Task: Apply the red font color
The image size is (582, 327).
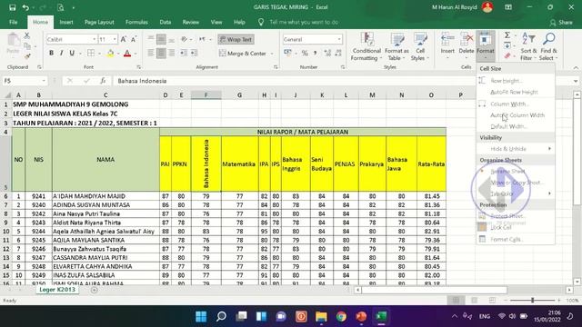Action: click(x=127, y=54)
